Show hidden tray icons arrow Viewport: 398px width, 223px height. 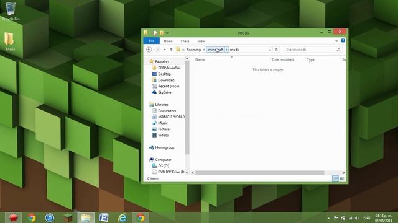point(329,218)
